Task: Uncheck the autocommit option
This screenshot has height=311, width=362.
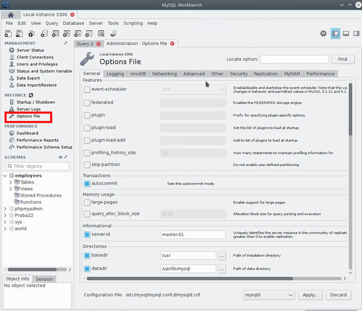Action: tap(87, 183)
